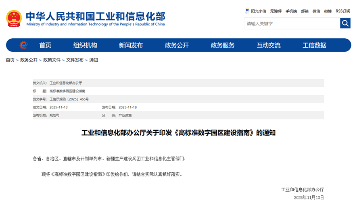Open the 微博 link in header
This screenshot has height=203, width=355.
click(328, 11)
